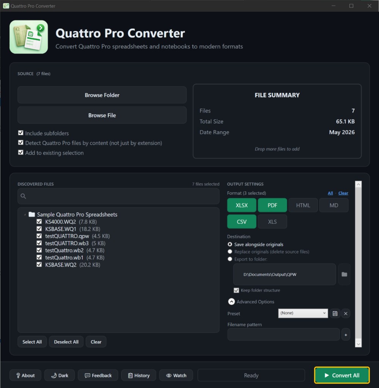Toggle the PDF output format
379x388 pixels.
pos(272,205)
